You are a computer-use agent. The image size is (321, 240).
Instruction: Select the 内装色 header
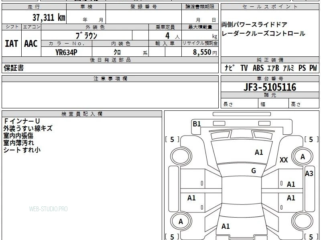pos(120,44)
